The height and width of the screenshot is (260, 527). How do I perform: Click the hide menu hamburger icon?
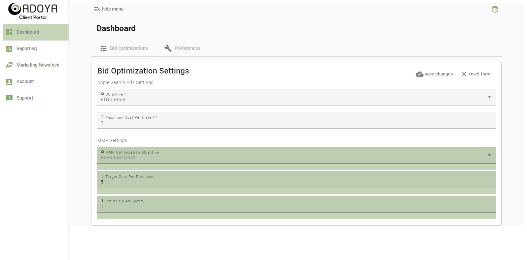tap(97, 9)
